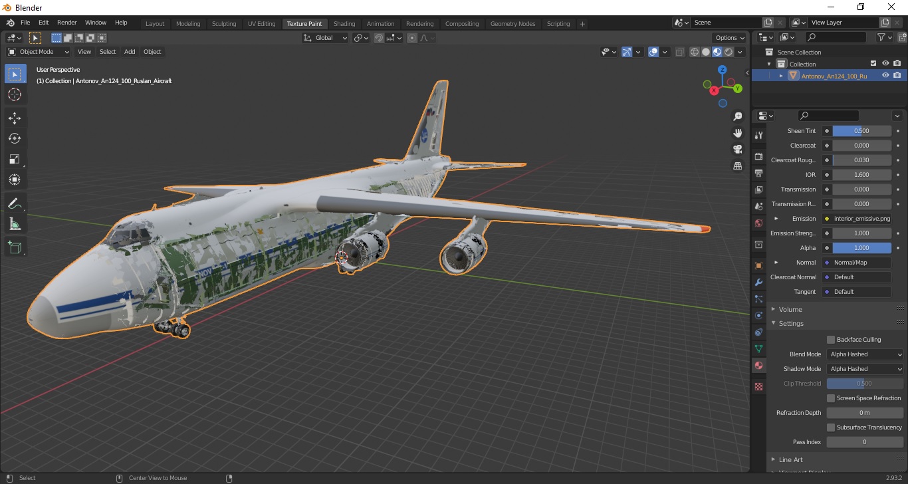This screenshot has width=908, height=484.
Task: Toggle Collection visibility eye icon
Action: tap(885, 64)
